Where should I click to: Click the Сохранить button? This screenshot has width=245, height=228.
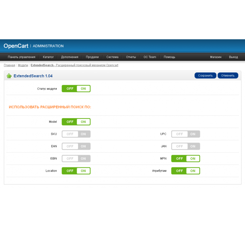pos(205,75)
